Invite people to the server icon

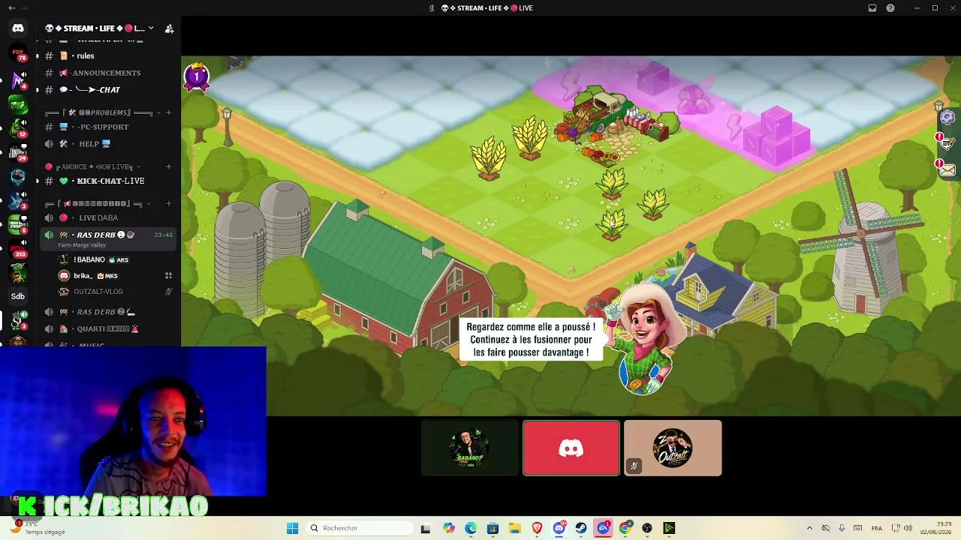pyautogui.click(x=169, y=28)
